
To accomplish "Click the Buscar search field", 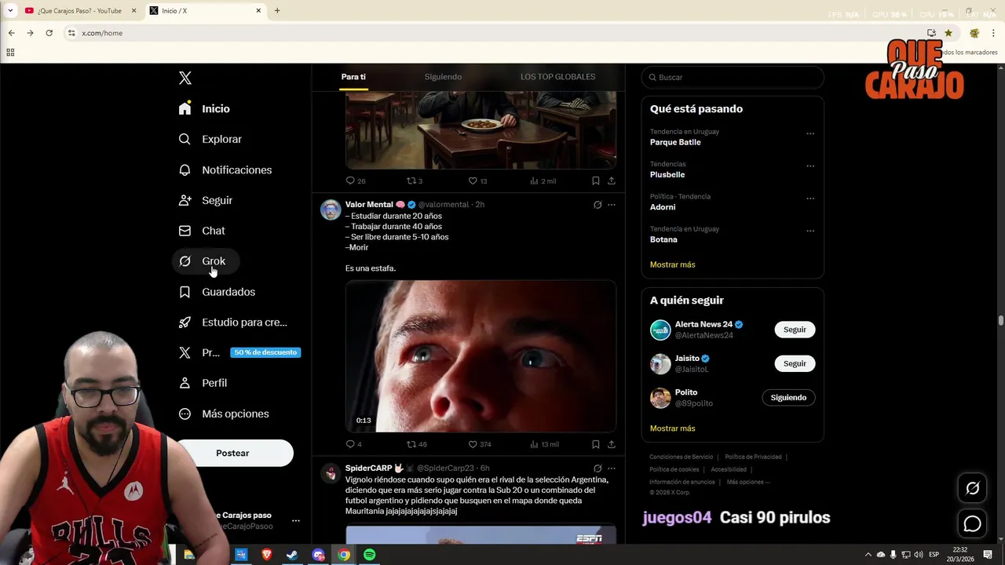I will 733,77.
